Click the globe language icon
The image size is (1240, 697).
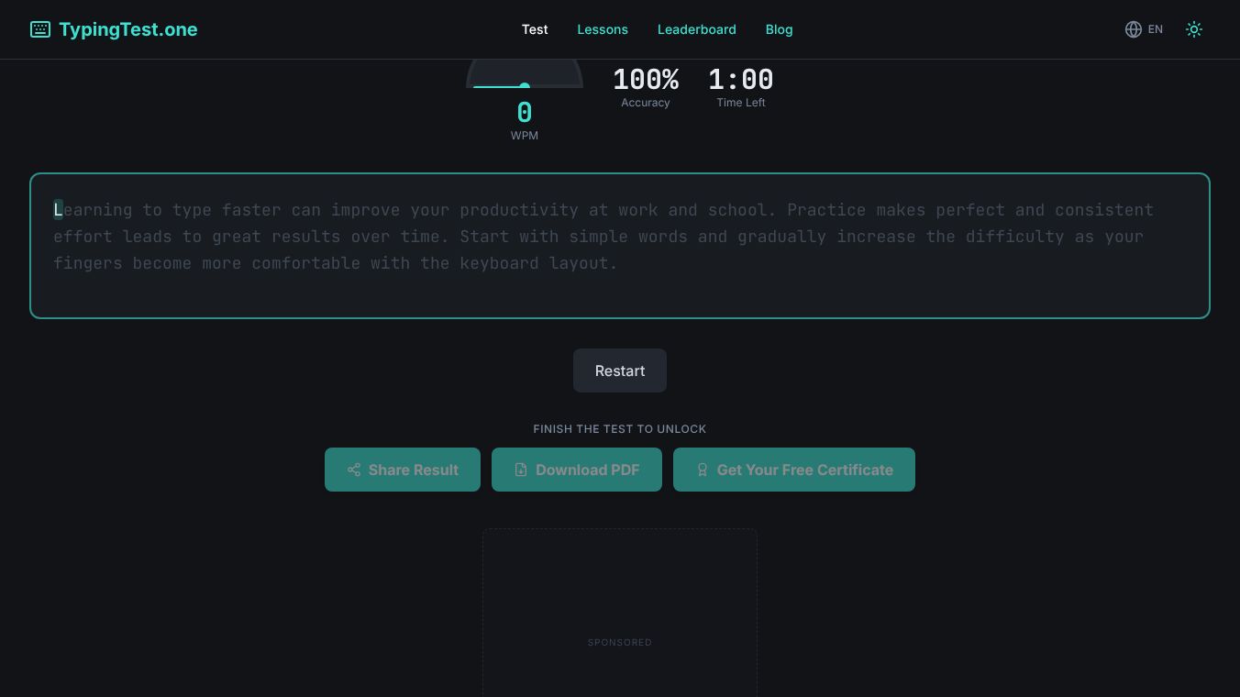tap(1134, 29)
